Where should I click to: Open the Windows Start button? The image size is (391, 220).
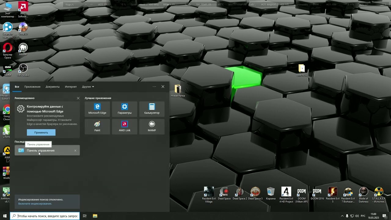[x=5, y=216]
